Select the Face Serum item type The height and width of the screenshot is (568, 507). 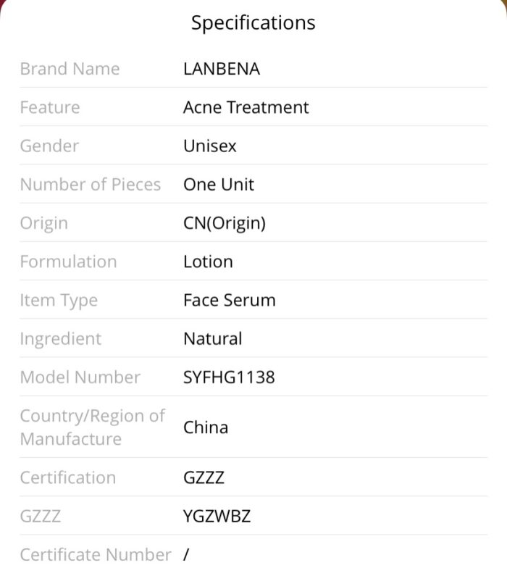(230, 300)
